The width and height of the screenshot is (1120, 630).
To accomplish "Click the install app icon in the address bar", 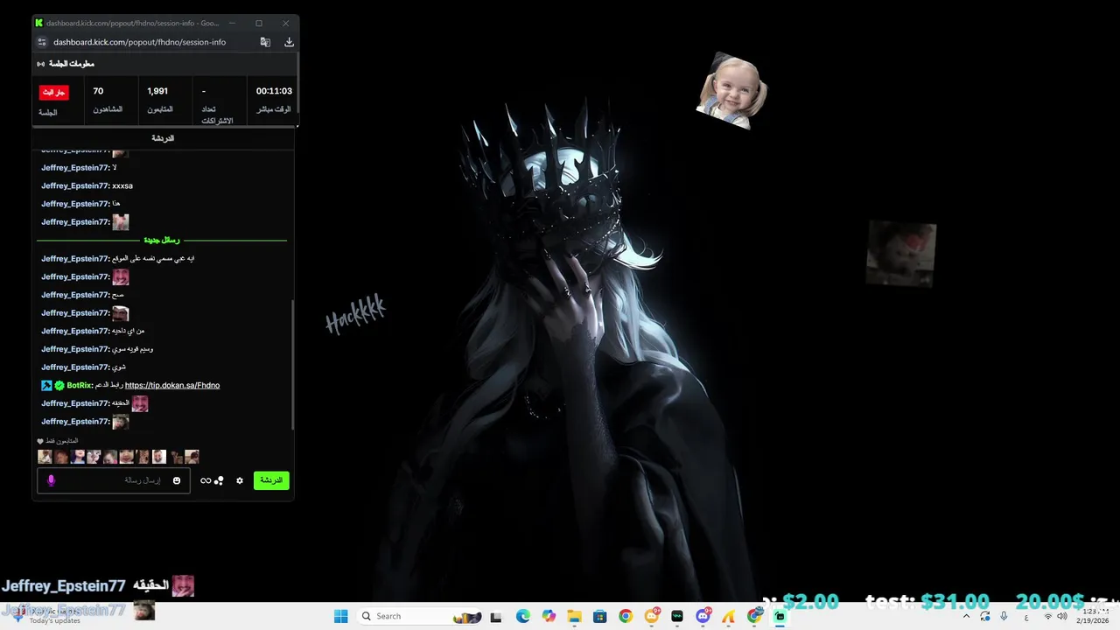I will [289, 42].
